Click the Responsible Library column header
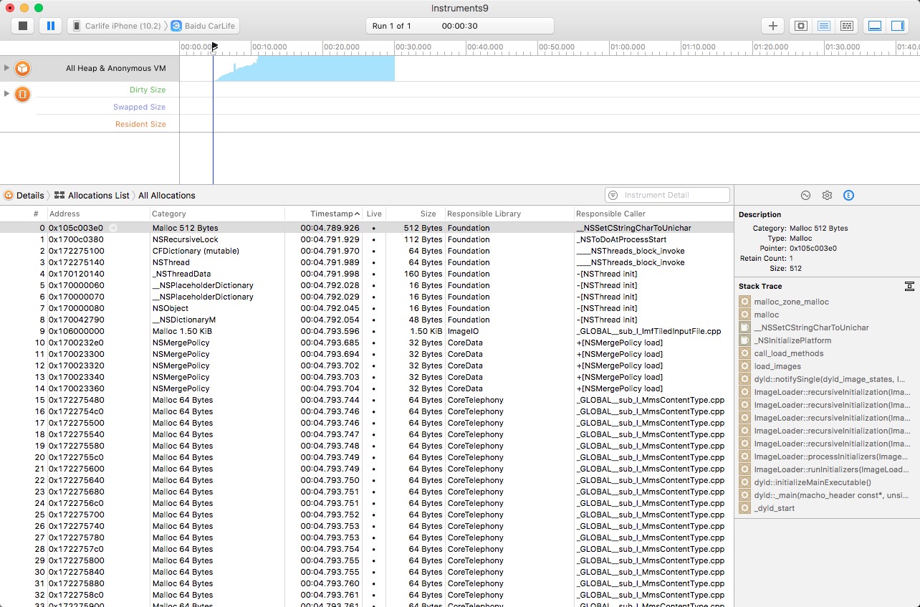 (484, 214)
